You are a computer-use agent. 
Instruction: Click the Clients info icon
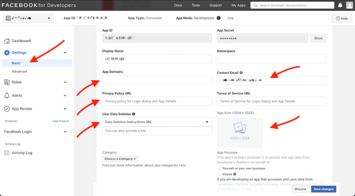(x=235, y=174)
